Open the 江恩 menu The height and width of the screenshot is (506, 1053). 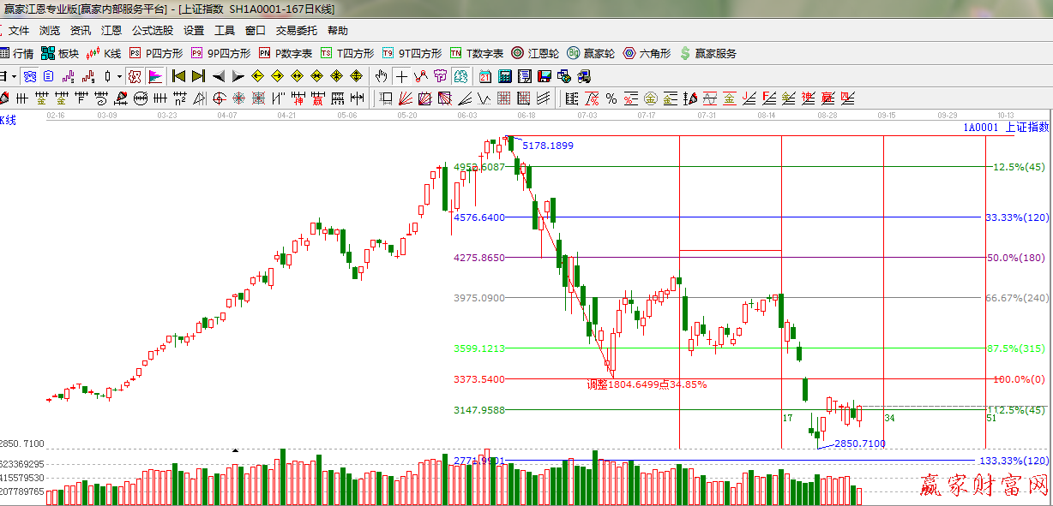click(111, 31)
